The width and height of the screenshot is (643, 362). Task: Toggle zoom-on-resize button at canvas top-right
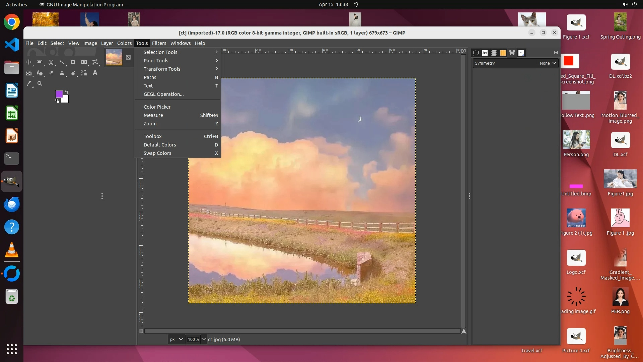click(463, 51)
